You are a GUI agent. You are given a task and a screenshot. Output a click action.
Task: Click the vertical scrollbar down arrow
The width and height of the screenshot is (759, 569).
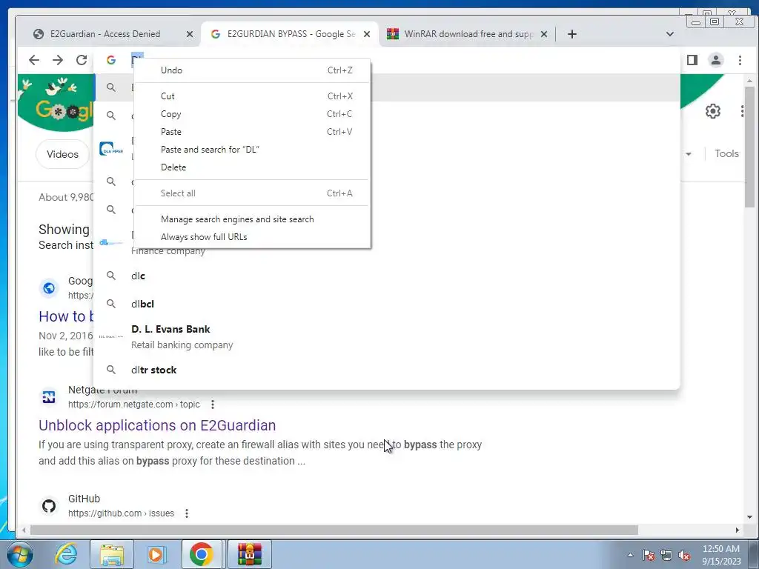(749, 517)
